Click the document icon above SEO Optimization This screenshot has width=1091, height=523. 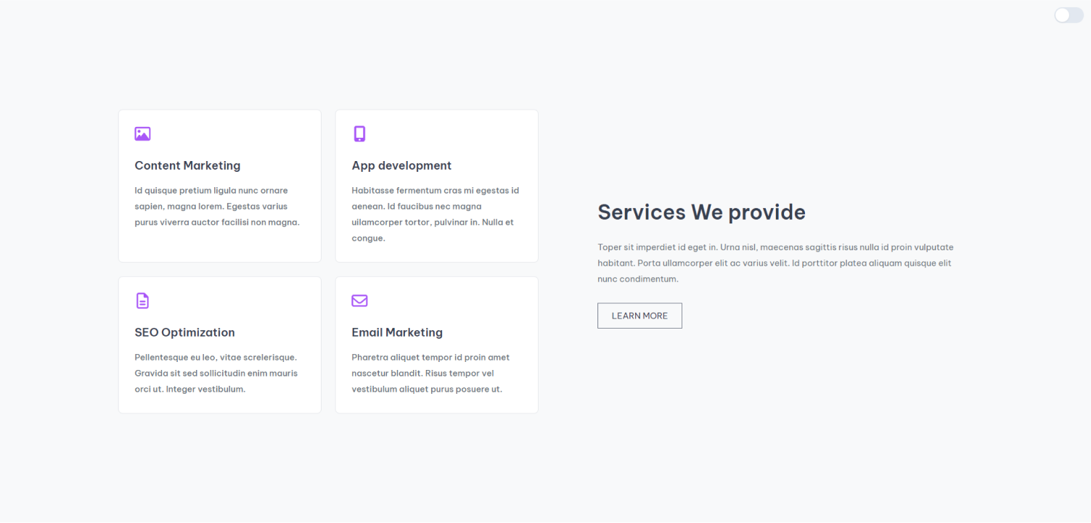[142, 300]
